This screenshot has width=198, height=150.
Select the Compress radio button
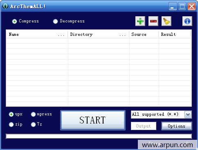(14, 21)
